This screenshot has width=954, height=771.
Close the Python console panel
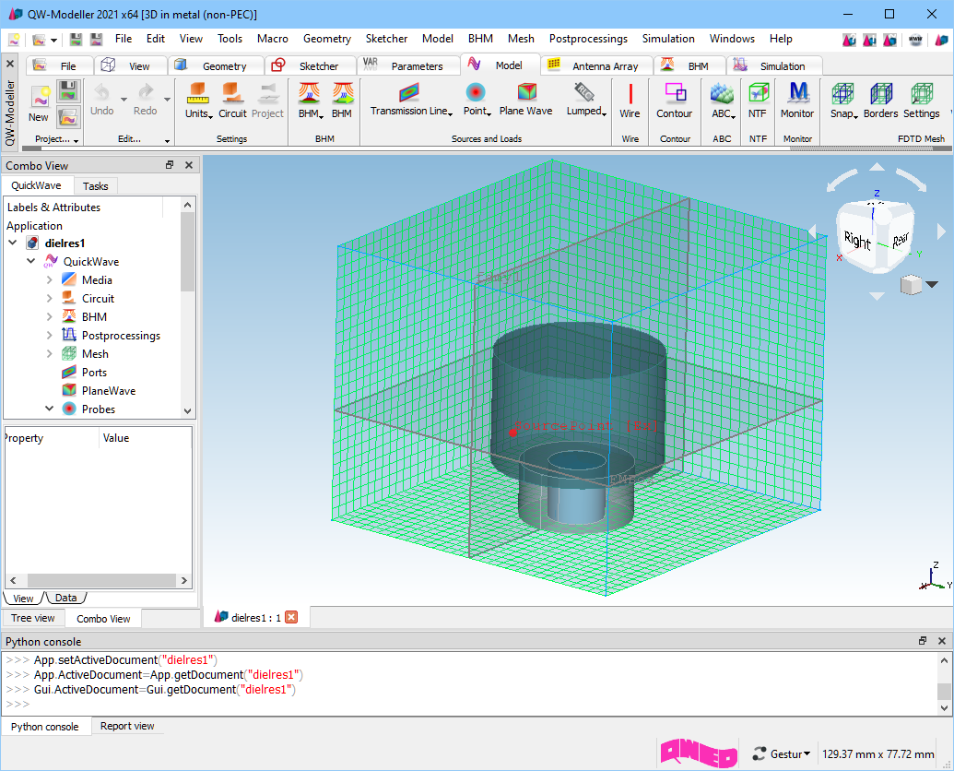click(x=942, y=641)
